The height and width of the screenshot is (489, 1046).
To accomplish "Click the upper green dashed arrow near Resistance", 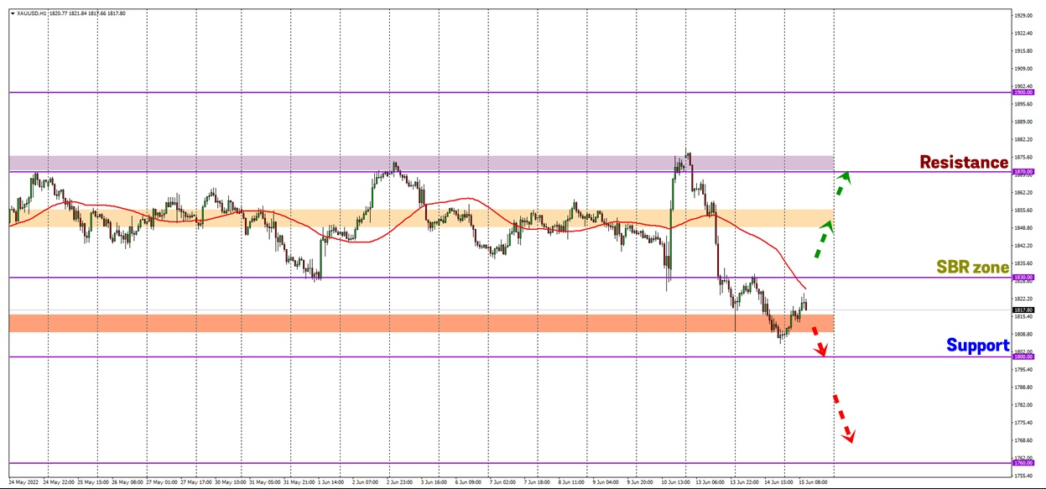I will [x=844, y=176].
